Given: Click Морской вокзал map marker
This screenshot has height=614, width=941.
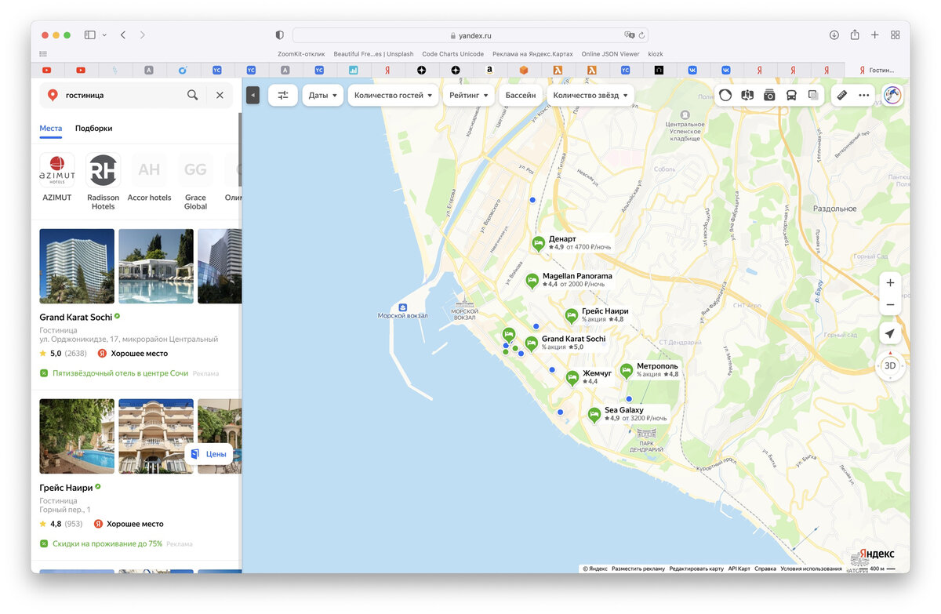Looking at the screenshot, I should click(x=402, y=308).
